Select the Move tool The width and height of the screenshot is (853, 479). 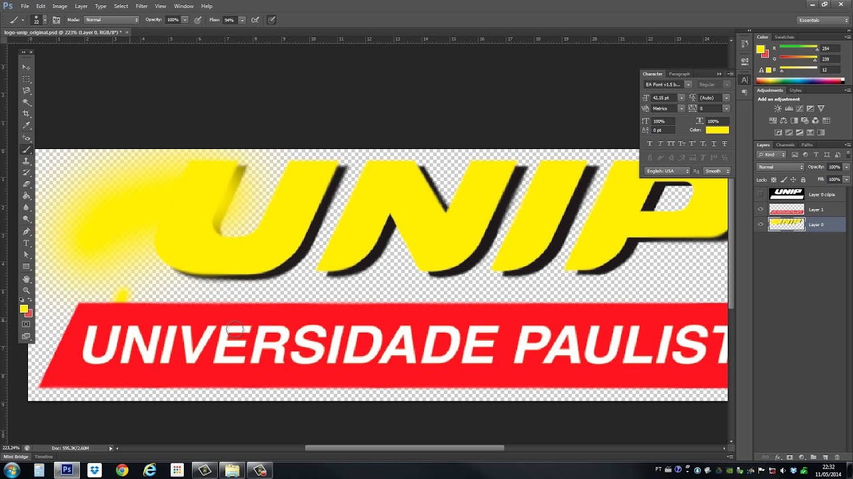[x=27, y=67]
